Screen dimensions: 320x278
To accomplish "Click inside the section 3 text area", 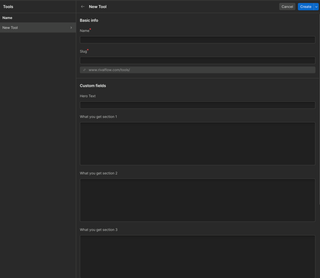I will click(x=197, y=256).
